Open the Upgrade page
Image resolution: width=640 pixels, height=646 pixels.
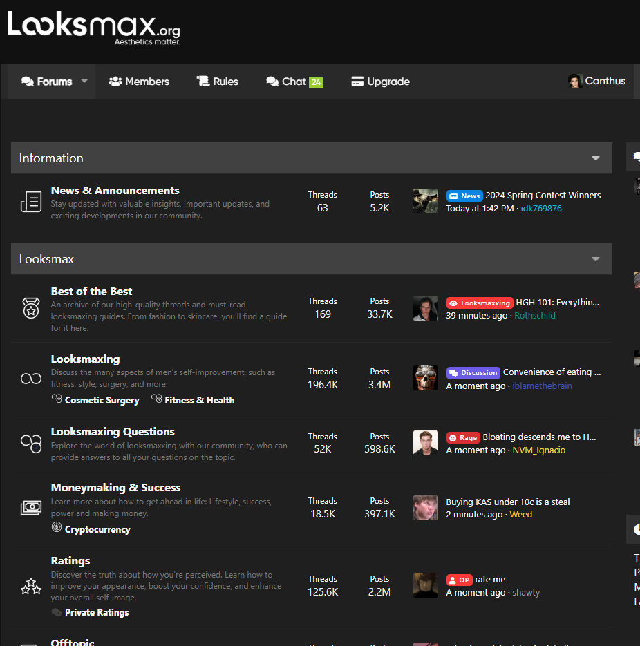coord(380,82)
